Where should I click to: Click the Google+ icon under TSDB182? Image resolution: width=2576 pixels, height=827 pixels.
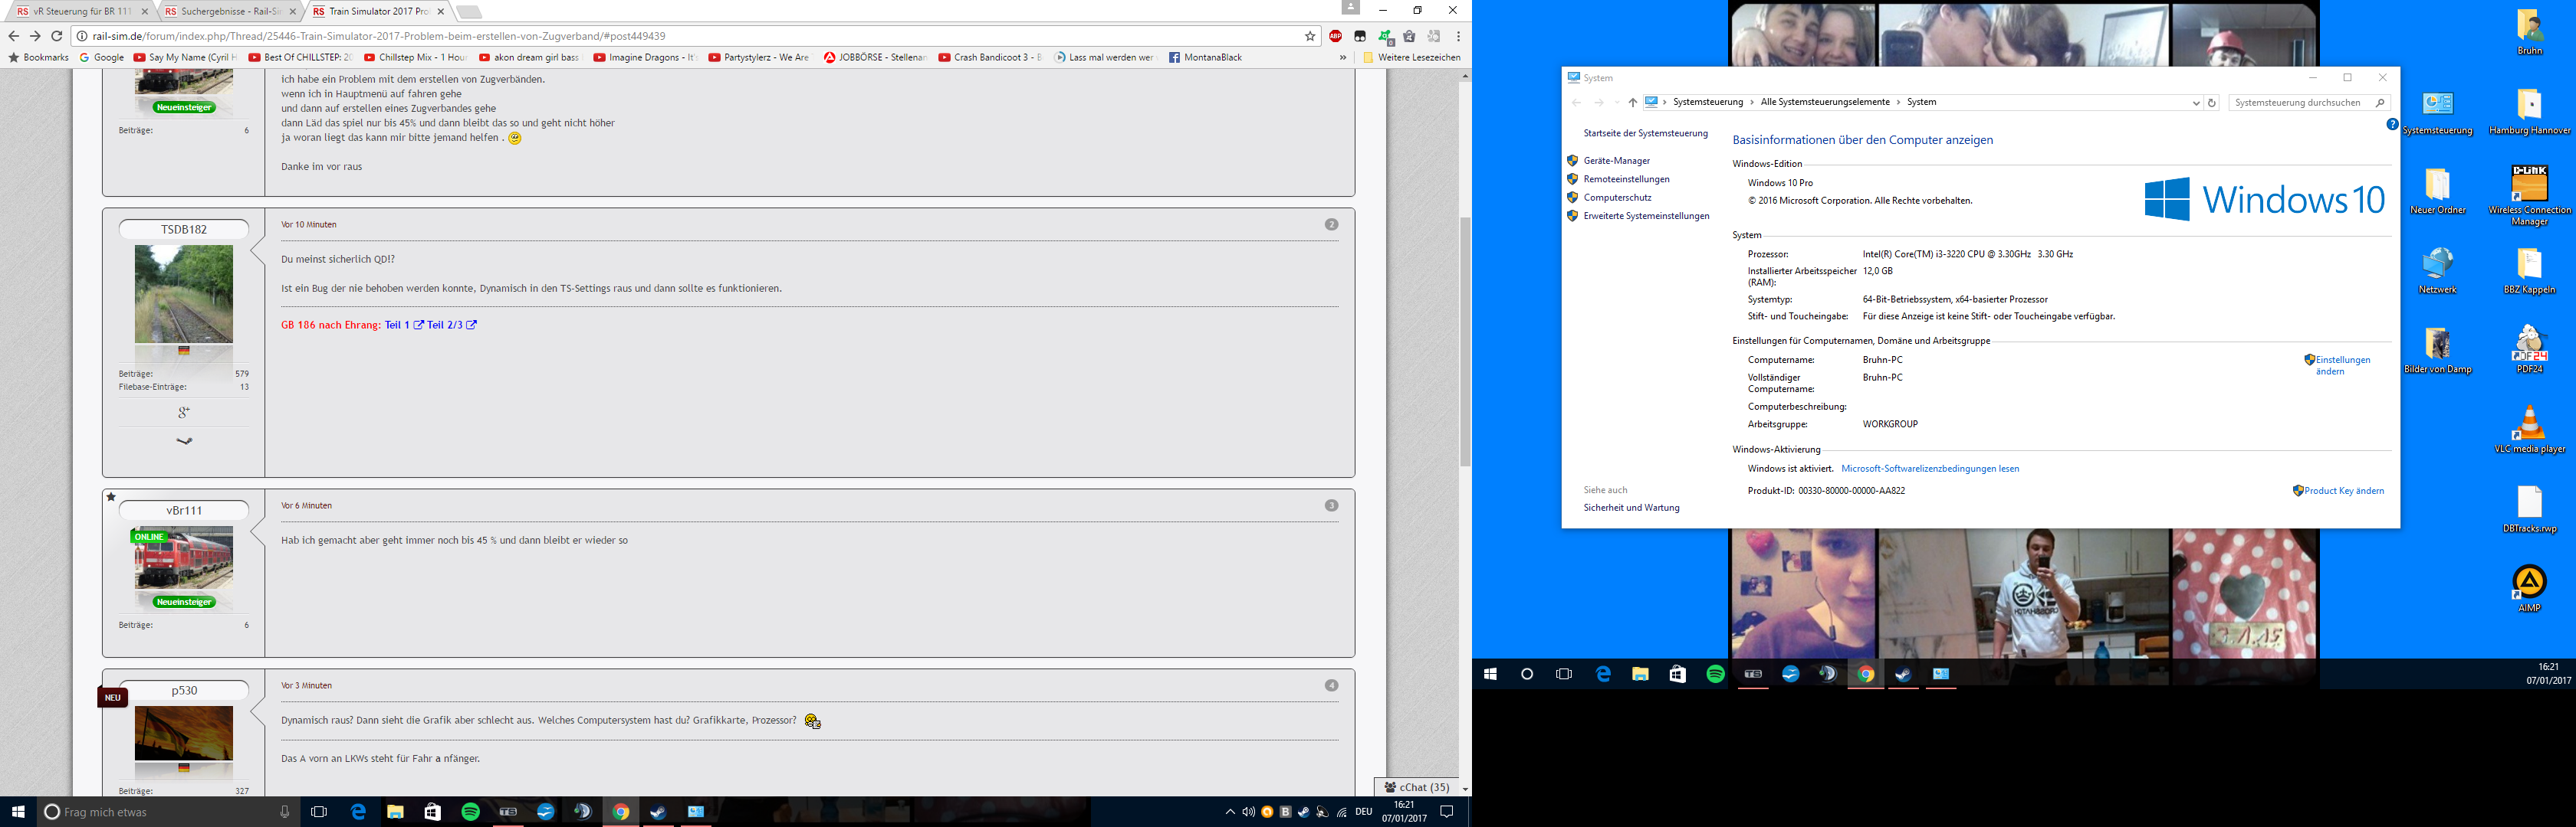click(x=184, y=411)
